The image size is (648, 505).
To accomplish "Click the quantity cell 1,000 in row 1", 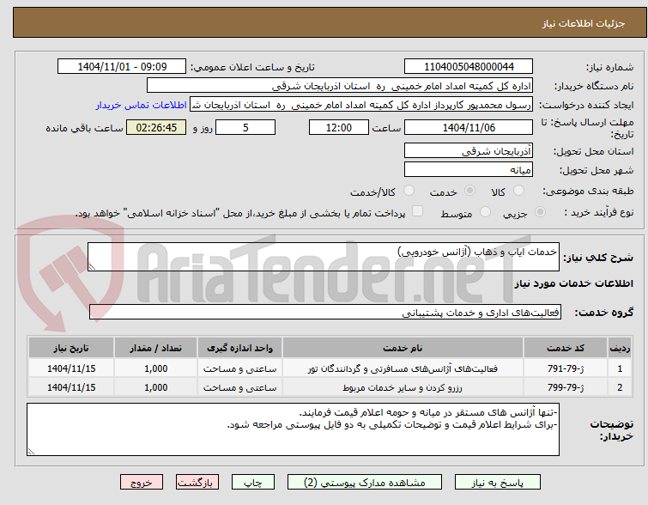I will [x=156, y=368].
